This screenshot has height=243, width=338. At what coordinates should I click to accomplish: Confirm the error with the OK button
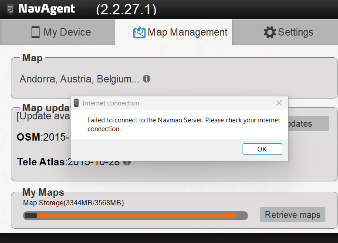(262, 149)
